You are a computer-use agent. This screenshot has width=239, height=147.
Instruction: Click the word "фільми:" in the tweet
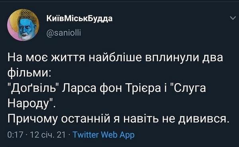click(x=29, y=74)
